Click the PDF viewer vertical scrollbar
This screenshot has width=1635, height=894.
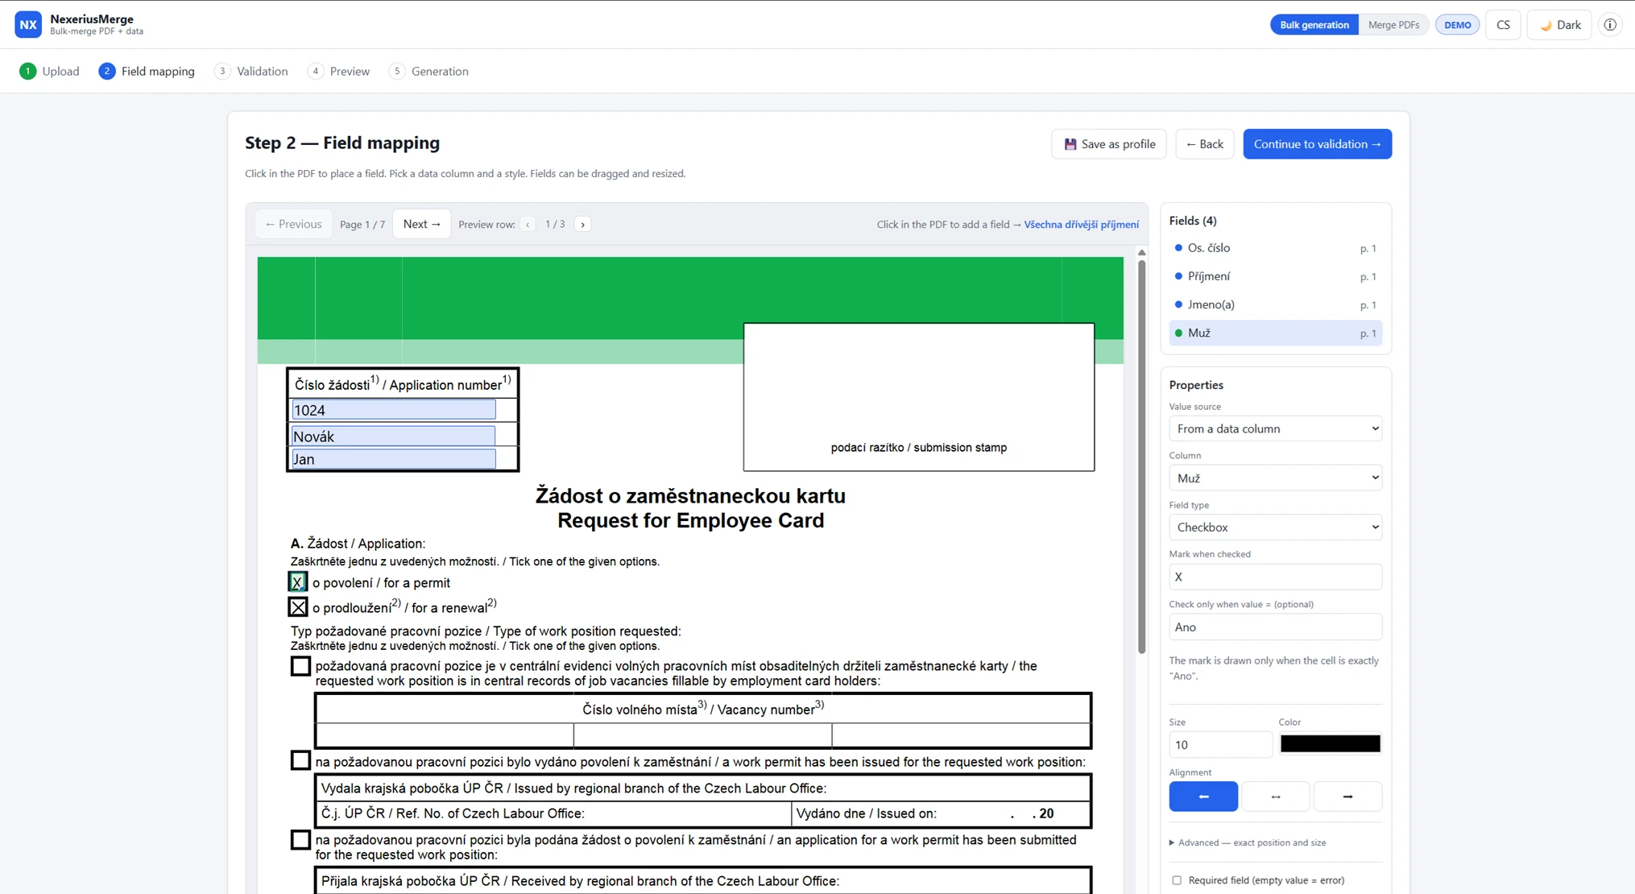[x=1141, y=455]
